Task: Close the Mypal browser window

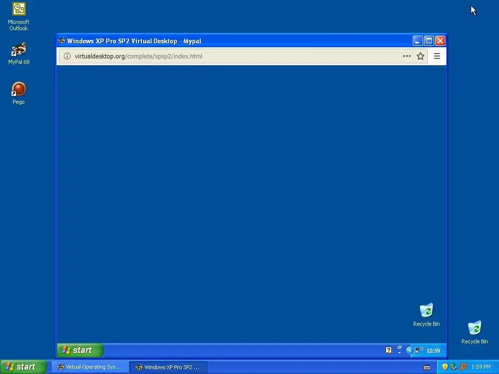Action: click(440, 41)
